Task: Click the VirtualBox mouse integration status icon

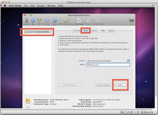Action: (x=142, y=112)
